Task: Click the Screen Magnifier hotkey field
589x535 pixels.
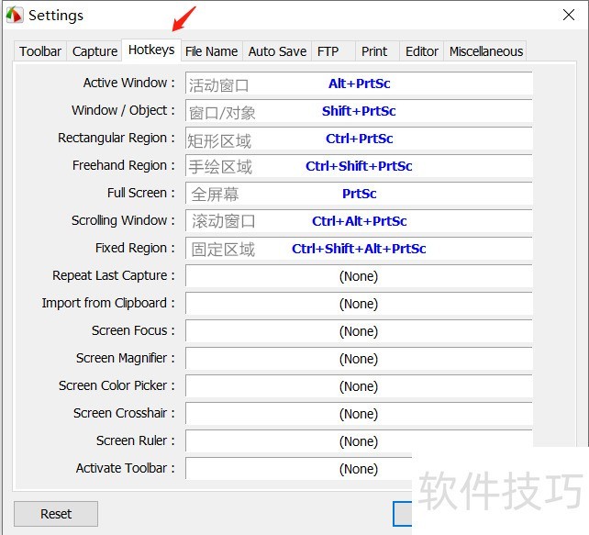Action: [359, 359]
